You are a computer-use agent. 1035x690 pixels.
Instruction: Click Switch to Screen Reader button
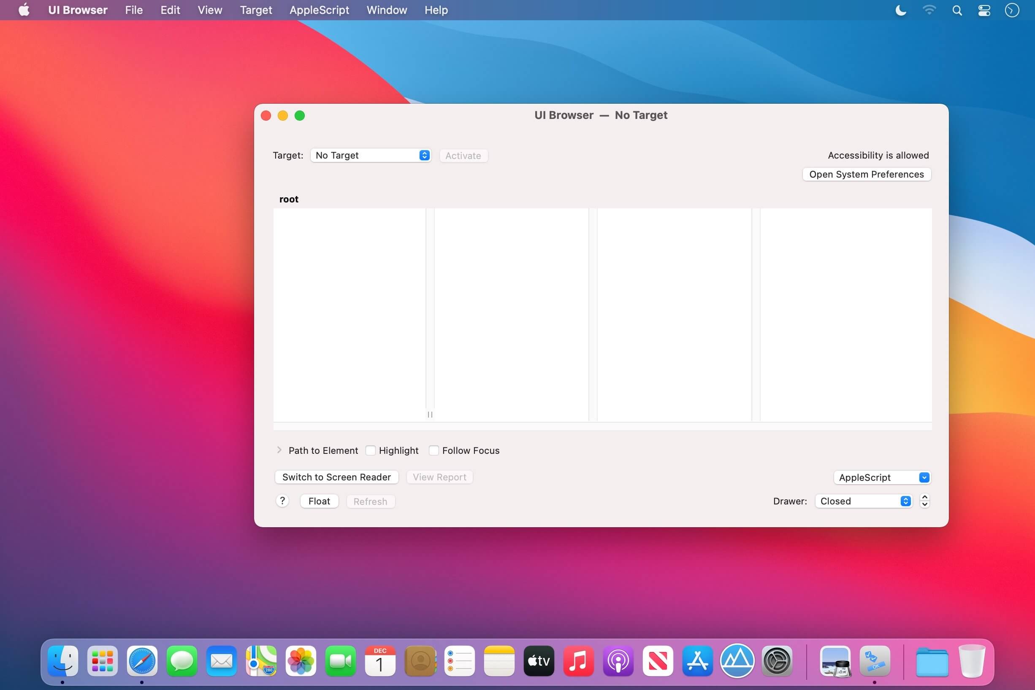tap(336, 477)
